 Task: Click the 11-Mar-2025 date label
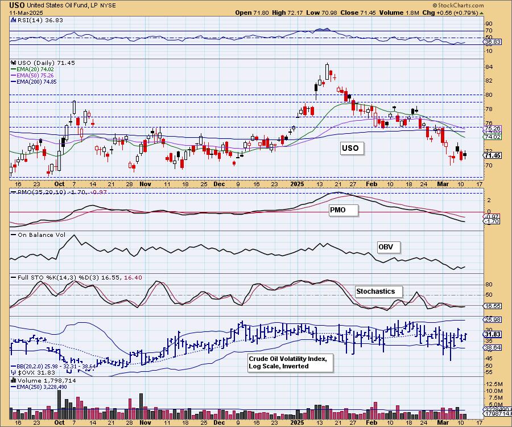[26, 13]
